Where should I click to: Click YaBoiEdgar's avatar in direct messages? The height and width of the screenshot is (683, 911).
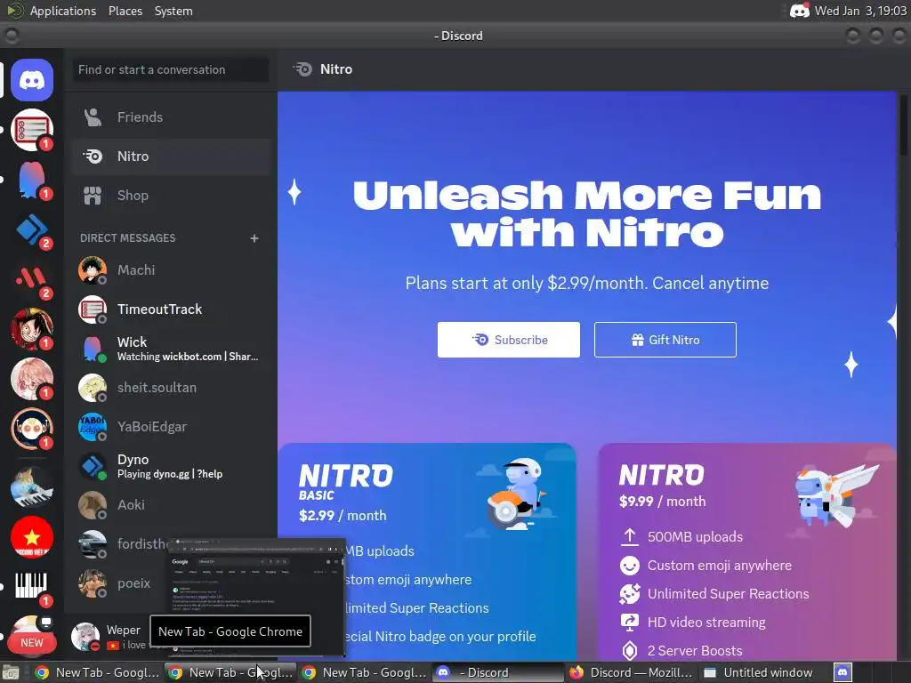pyautogui.click(x=93, y=427)
